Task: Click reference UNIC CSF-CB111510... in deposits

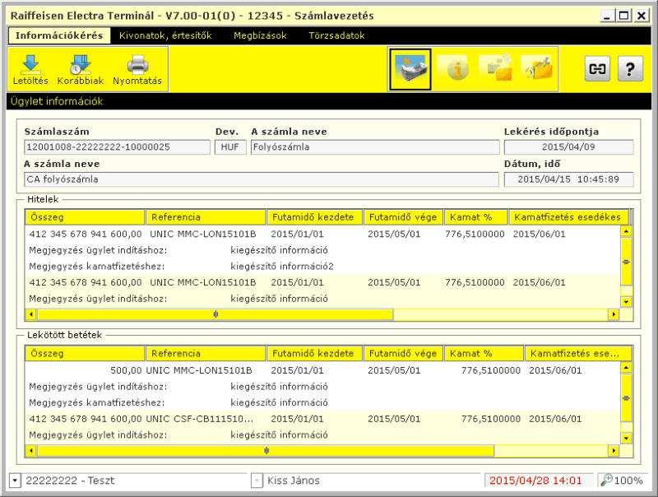Action: tap(200, 419)
